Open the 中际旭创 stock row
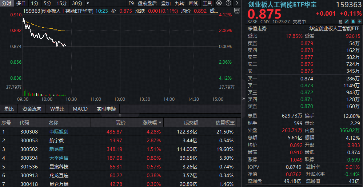Viewport: 363px width, 187px height. tap(58, 132)
